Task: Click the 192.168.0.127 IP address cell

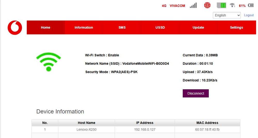Action: pyautogui.click(x=145, y=129)
